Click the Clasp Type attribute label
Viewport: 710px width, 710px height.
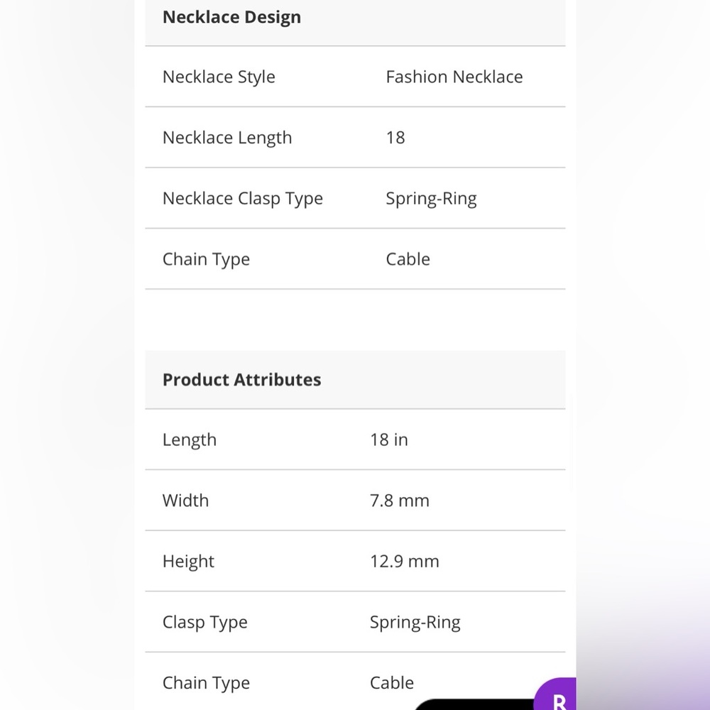(x=205, y=622)
